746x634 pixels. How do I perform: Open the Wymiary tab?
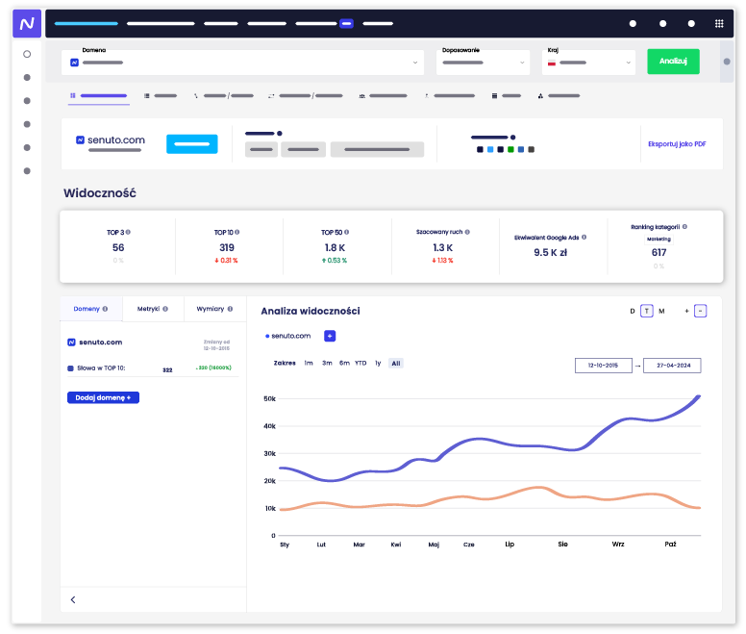pos(214,309)
